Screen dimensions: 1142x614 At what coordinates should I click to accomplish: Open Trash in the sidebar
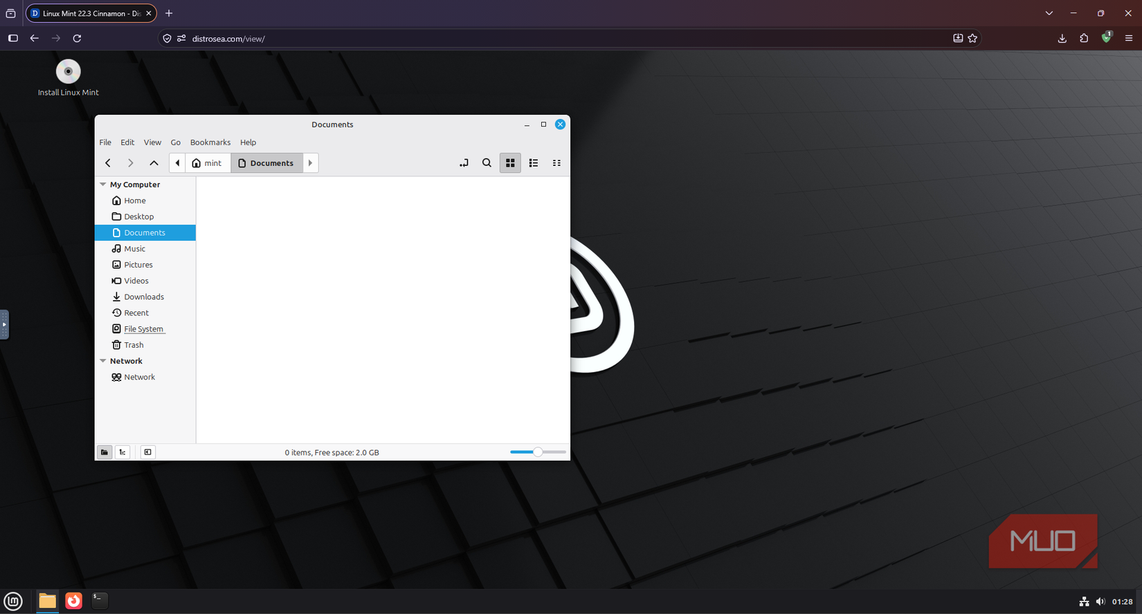click(145, 345)
